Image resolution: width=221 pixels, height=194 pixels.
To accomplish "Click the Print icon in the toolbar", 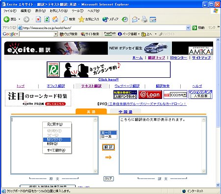I will coord(144,19).
